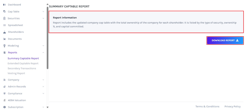Expand the Securities submenu chevron

[x=43, y=18]
